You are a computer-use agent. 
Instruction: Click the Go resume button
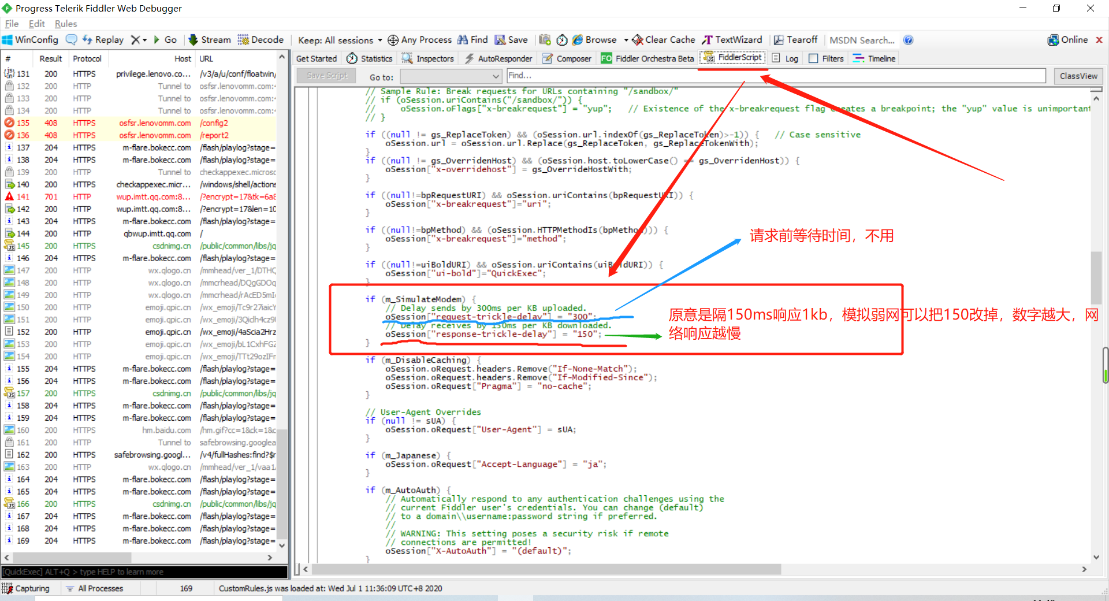click(x=165, y=40)
